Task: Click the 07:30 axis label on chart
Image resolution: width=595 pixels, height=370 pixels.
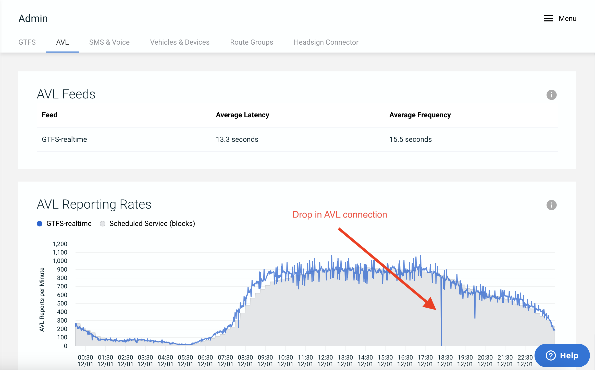Action: (225, 361)
